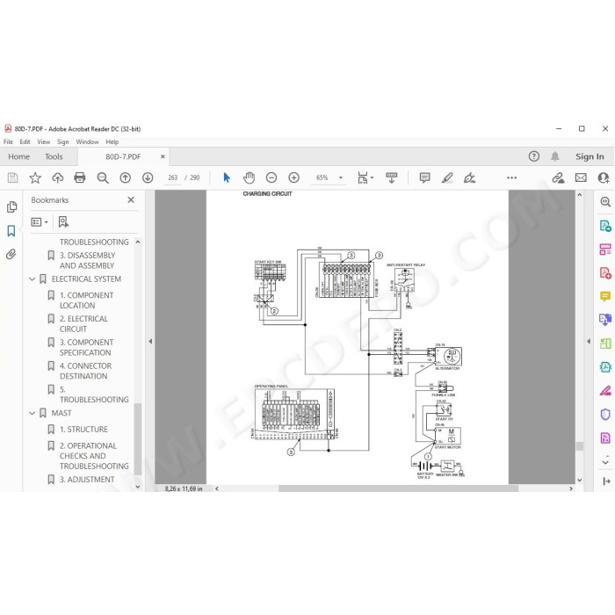The height and width of the screenshot is (615, 615).
Task: Open the Comment tool in right pane
Action: pos(605,296)
